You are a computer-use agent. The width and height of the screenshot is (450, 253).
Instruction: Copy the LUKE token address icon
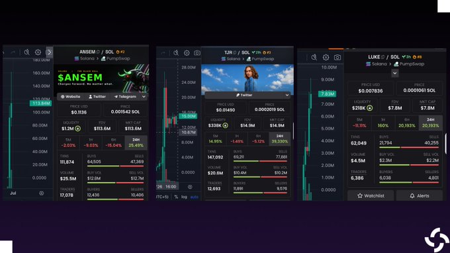point(383,57)
